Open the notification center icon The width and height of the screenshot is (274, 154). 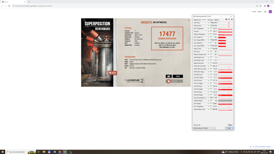click(271, 152)
